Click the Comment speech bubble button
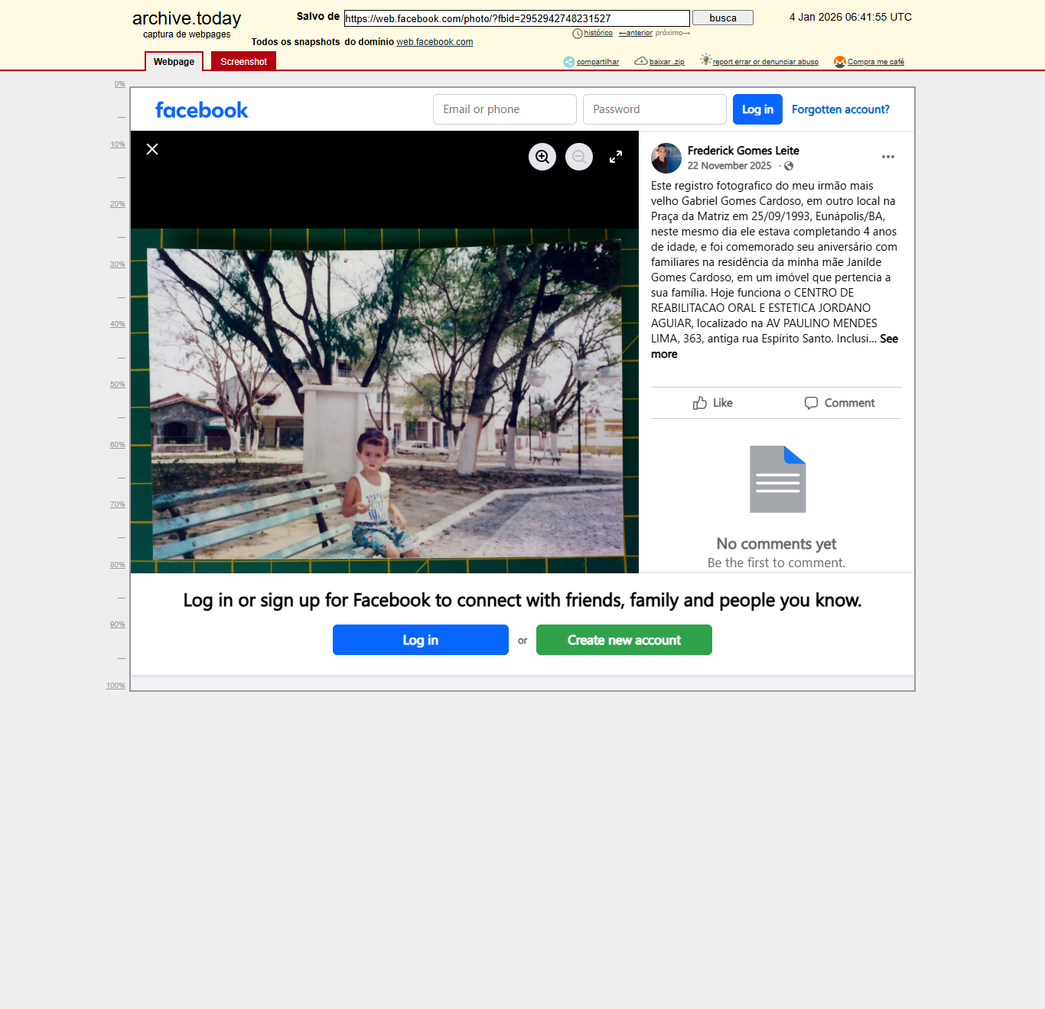The image size is (1045, 1009). click(839, 403)
